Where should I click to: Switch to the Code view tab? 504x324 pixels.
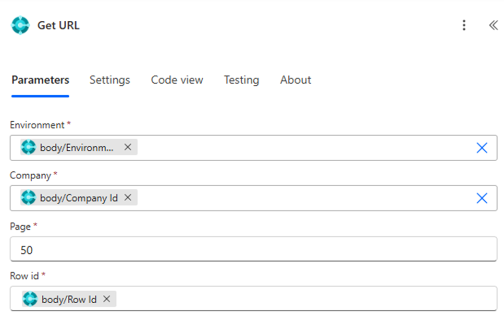click(177, 80)
